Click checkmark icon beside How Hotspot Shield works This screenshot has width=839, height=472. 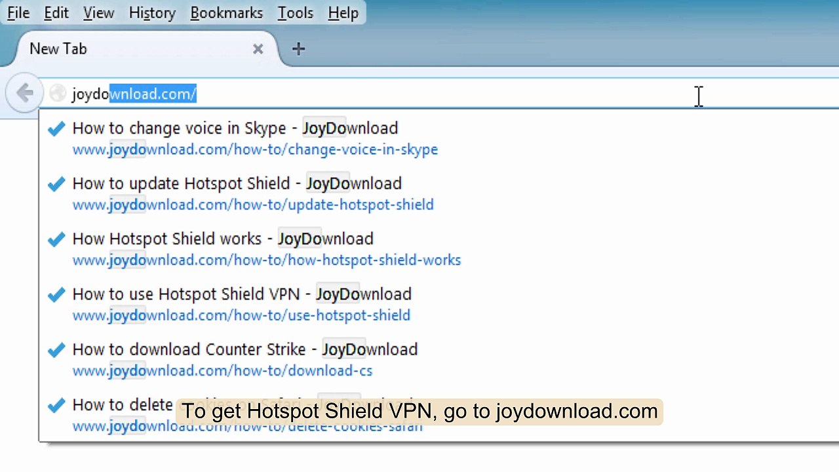point(56,239)
